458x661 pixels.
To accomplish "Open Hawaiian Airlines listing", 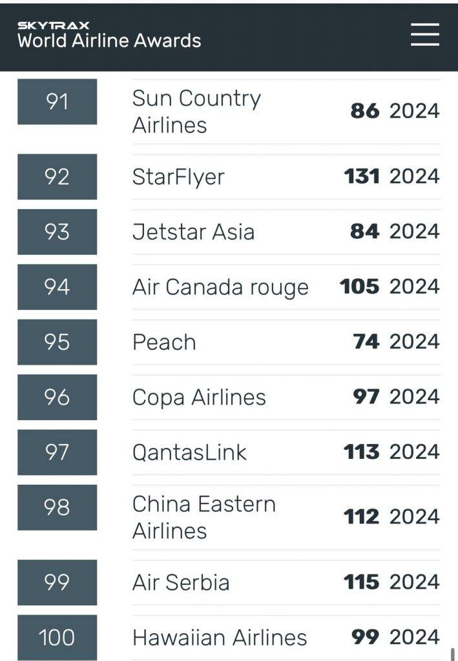I will tap(220, 637).
